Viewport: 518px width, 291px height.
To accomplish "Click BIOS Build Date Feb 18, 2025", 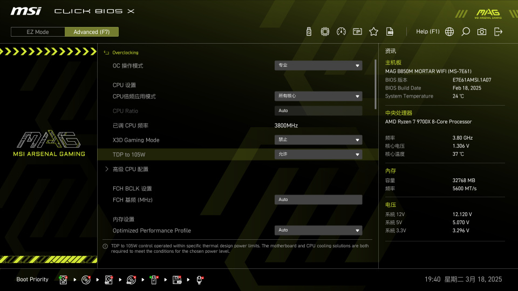I will (467, 88).
